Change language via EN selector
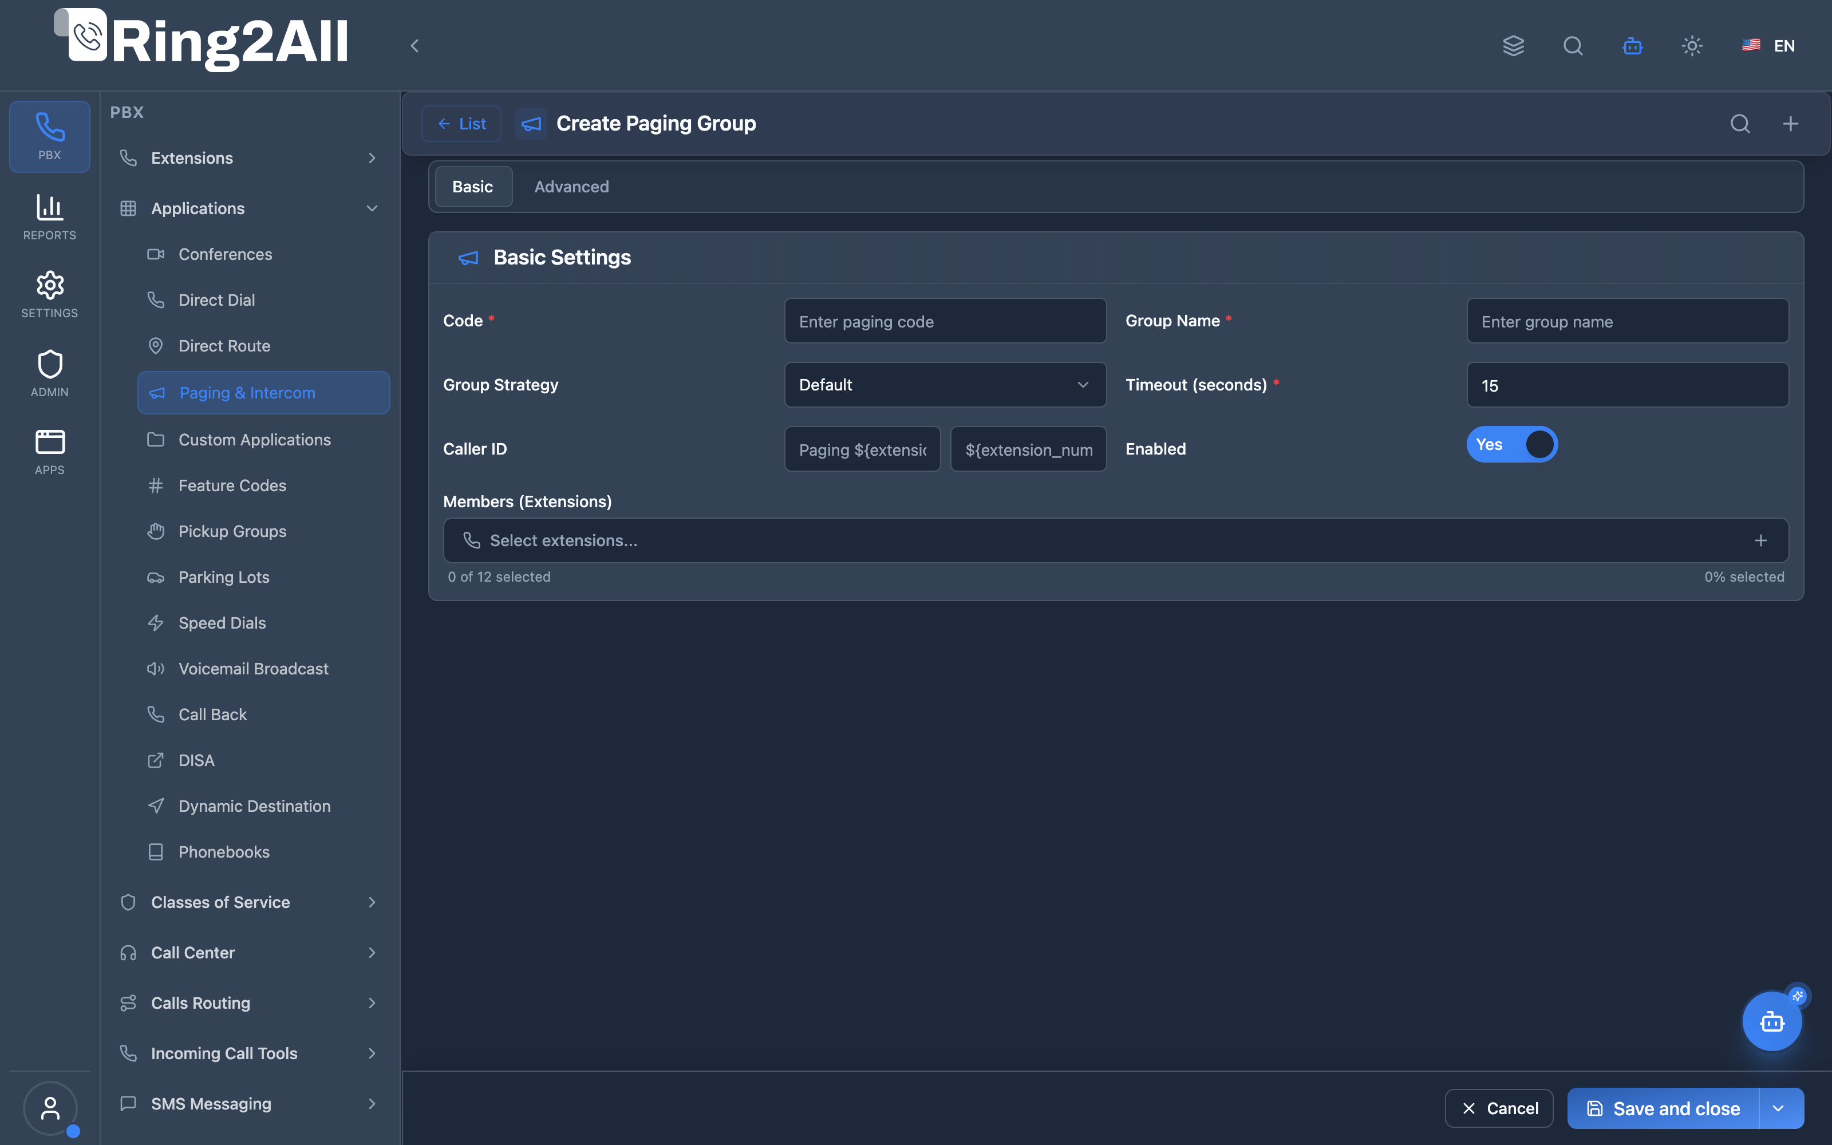Viewport: 1832px width, 1145px height. (1768, 45)
